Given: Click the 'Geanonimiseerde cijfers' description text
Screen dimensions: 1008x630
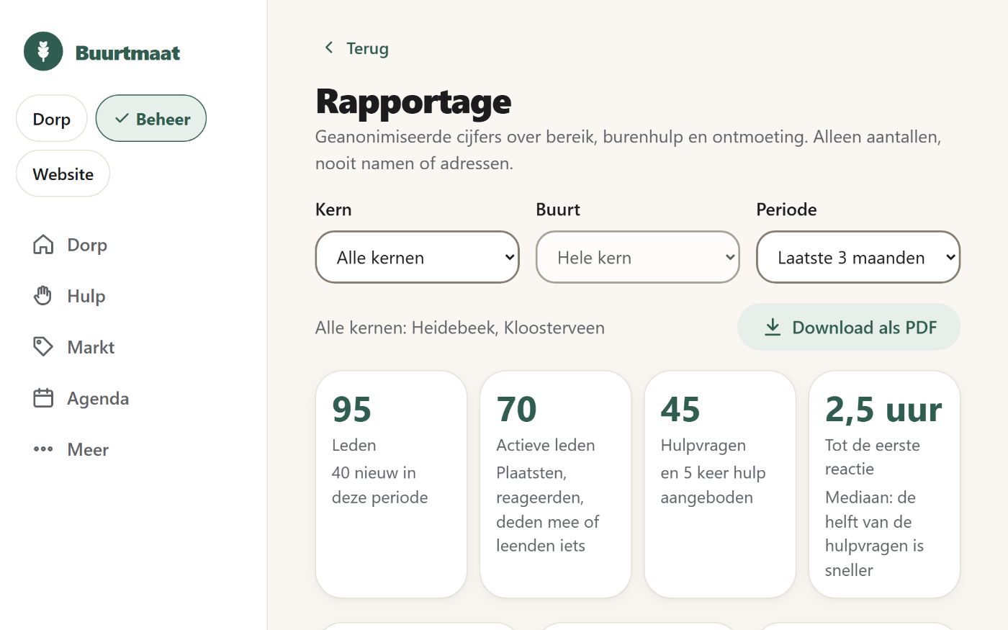Looking at the screenshot, I should pos(629,150).
